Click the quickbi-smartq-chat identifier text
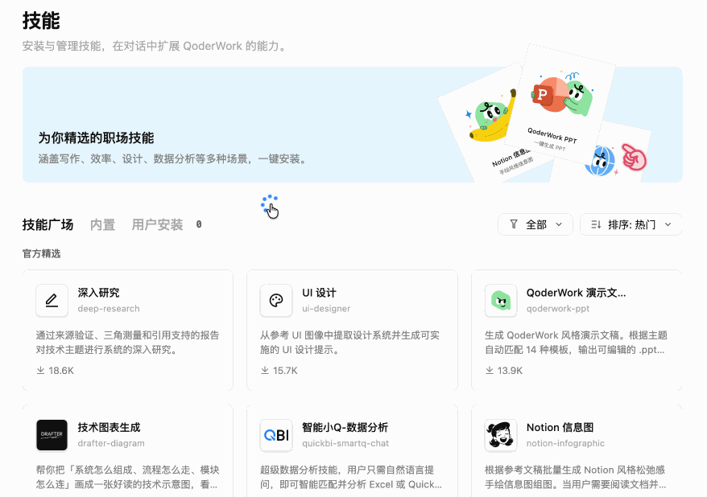The width and height of the screenshot is (707, 497). (345, 443)
